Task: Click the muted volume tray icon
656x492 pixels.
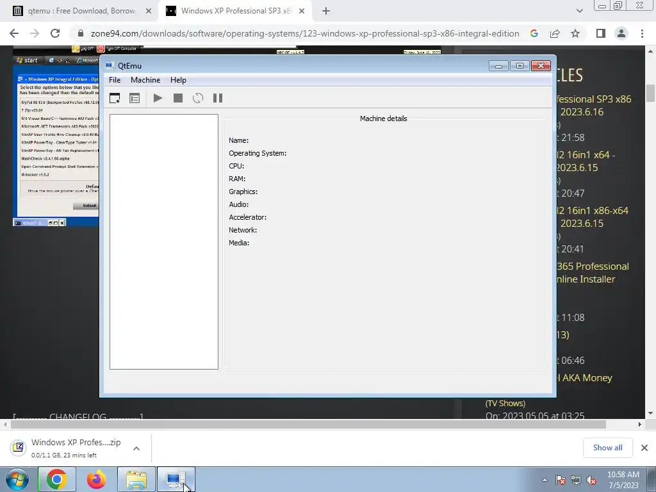Action: [591, 480]
